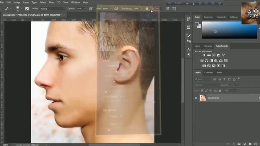The image size is (260, 146).
Task: Add a Vibrance adjustment
Action: (x=223, y=55)
